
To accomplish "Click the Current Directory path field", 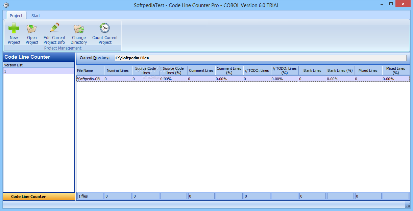I will [x=261, y=58].
